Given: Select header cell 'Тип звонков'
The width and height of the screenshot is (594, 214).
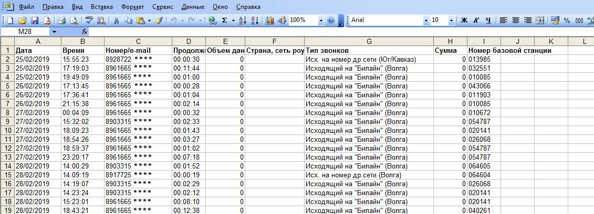Looking at the screenshot, I should [369, 50].
